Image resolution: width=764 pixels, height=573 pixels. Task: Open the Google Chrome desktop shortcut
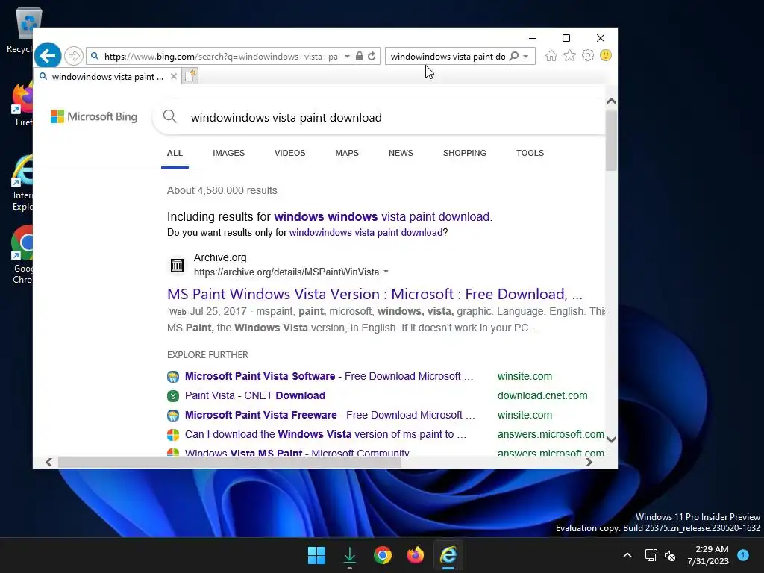[x=22, y=255]
